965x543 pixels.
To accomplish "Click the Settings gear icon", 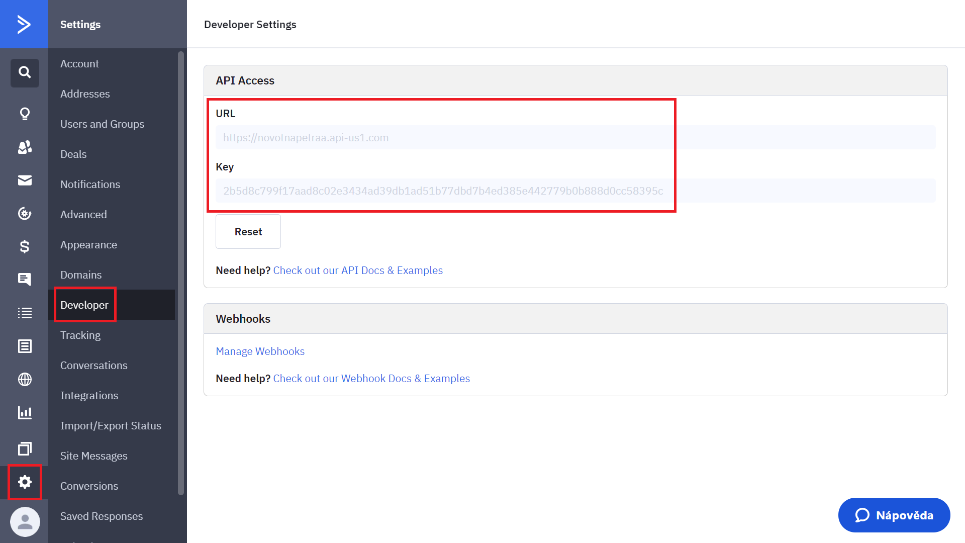I will [25, 482].
